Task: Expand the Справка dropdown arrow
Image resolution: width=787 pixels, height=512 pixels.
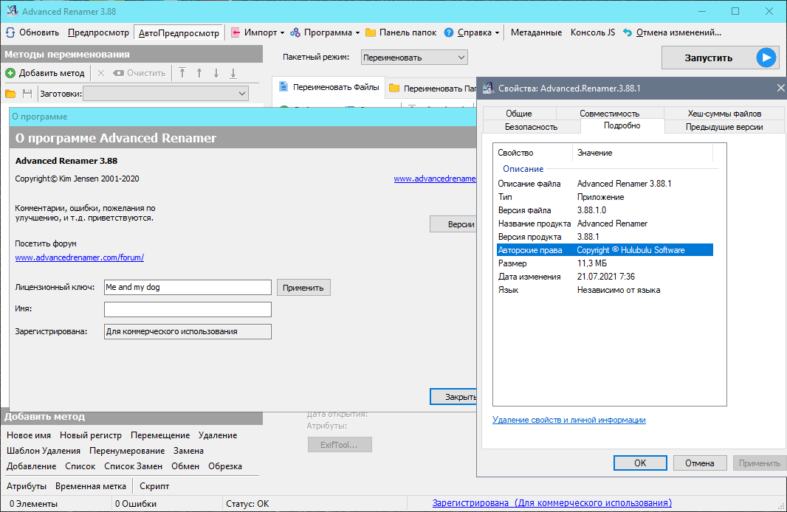Action: click(x=497, y=33)
